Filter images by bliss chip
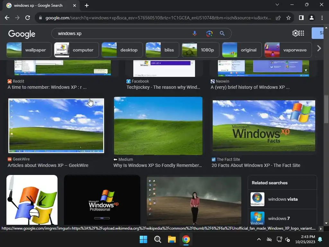This screenshot has height=247, width=329. (x=162, y=50)
